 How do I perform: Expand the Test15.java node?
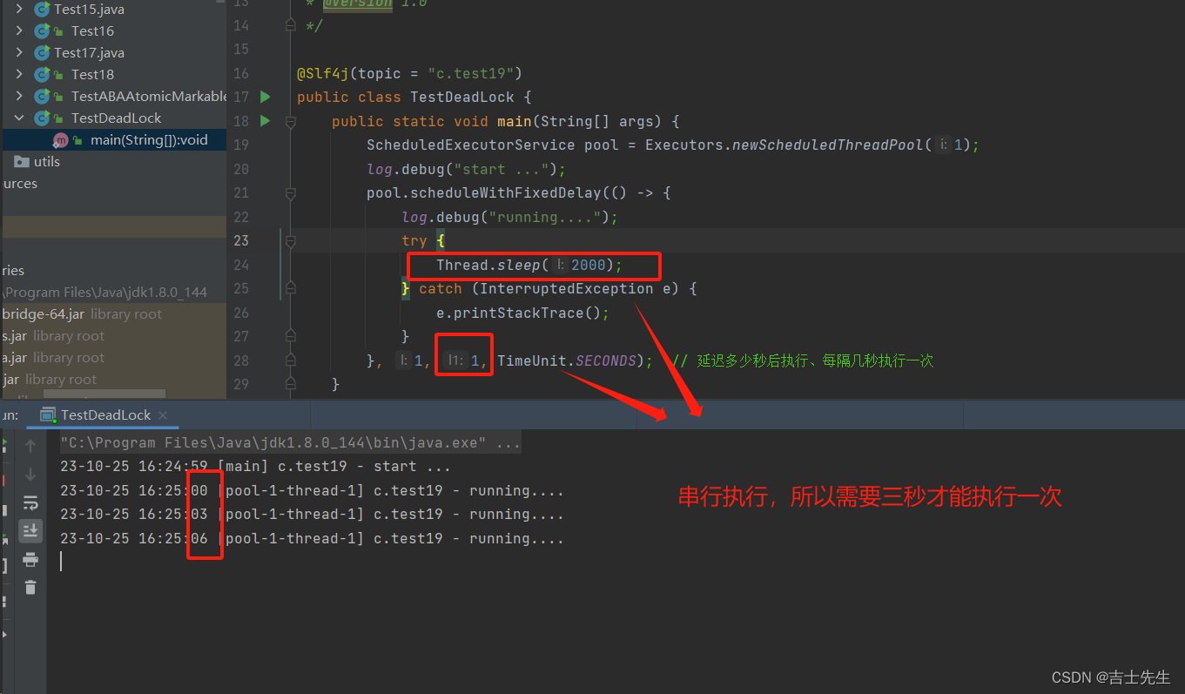click(x=19, y=10)
